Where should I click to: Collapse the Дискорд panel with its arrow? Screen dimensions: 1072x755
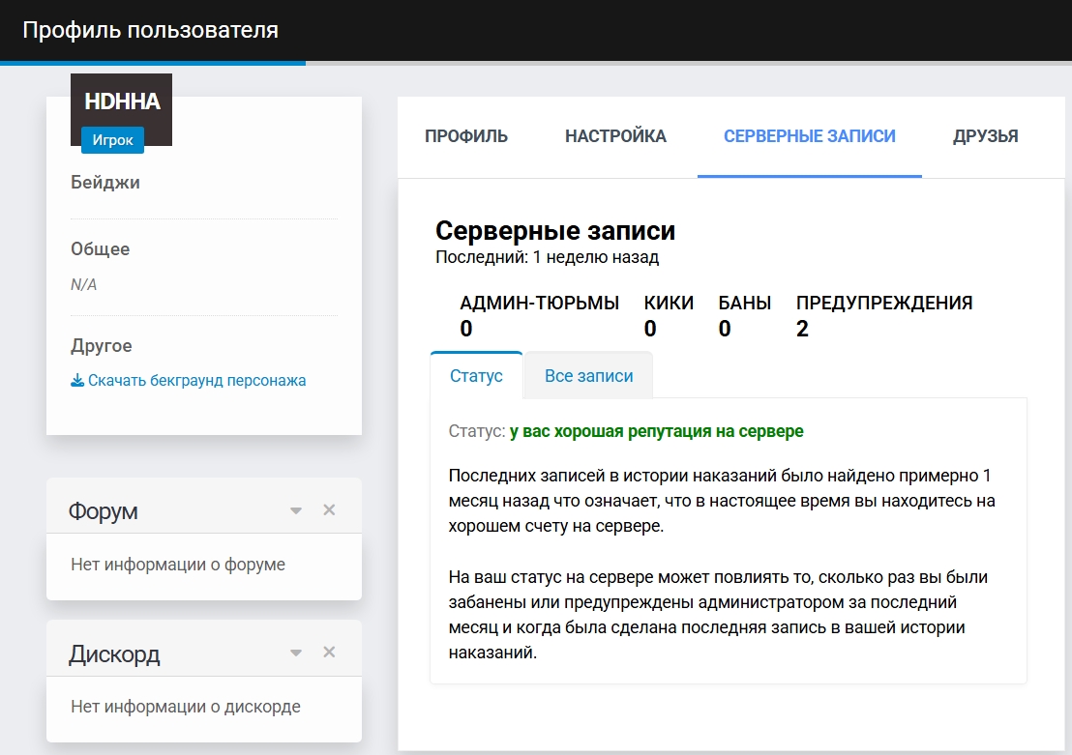click(x=296, y=653)
